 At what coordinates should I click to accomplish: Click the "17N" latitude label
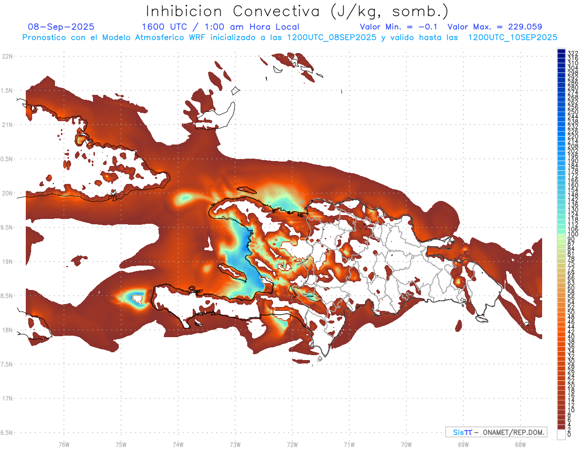coord(7,398)
